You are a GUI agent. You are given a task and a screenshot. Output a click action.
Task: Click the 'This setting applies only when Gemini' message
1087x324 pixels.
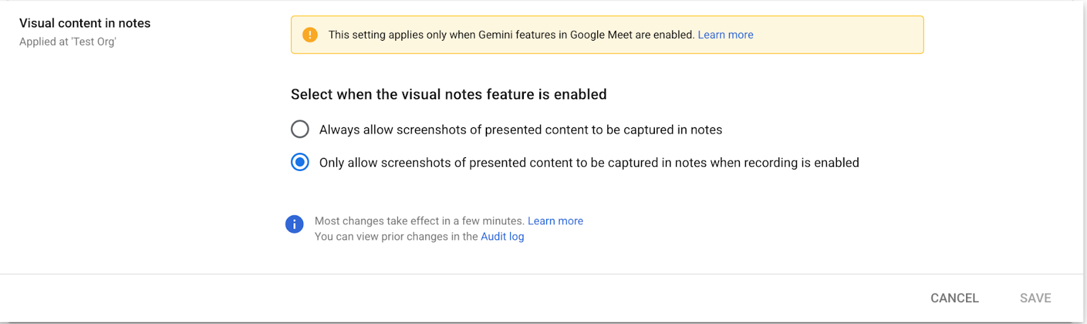coord(512,35)
